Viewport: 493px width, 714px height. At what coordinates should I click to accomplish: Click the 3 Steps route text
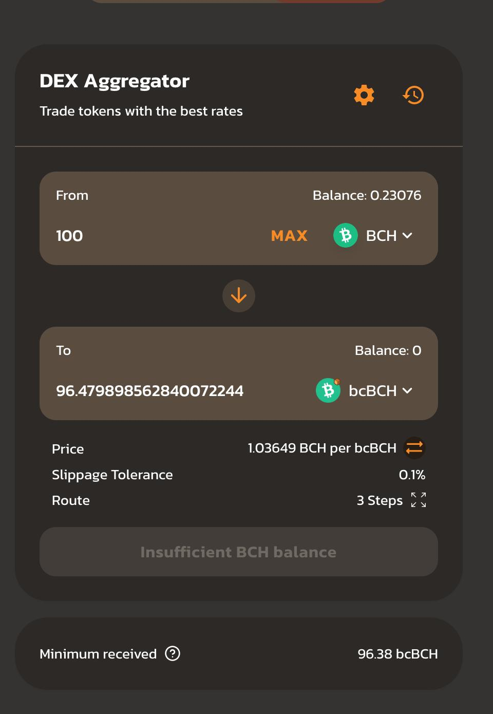(x=380, y=500)
